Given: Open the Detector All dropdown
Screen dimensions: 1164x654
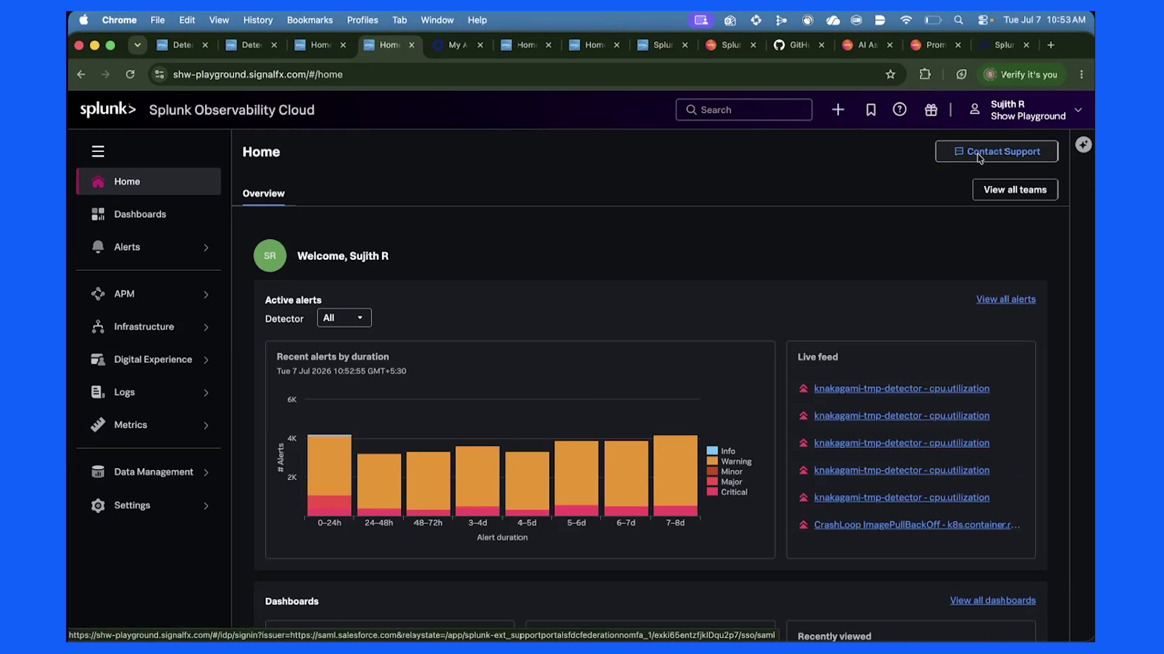Looking at the screenshot, I should tap(344, 318).
